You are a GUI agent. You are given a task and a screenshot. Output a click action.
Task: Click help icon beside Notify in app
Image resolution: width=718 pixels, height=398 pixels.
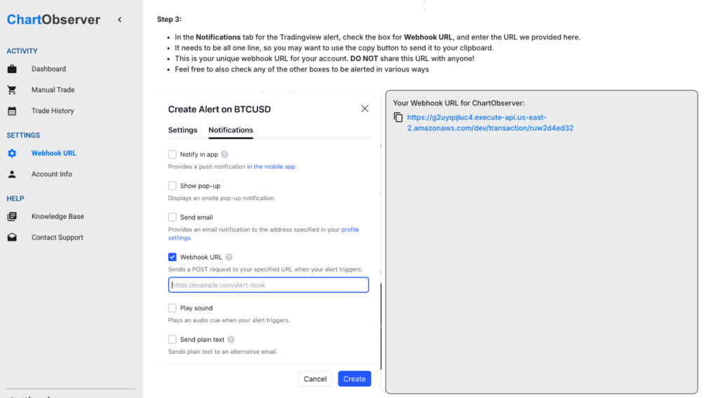224,154
